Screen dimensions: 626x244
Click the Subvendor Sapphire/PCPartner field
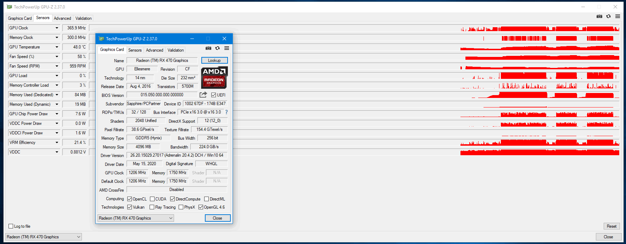pyautogui.click(x=144, y=104)
